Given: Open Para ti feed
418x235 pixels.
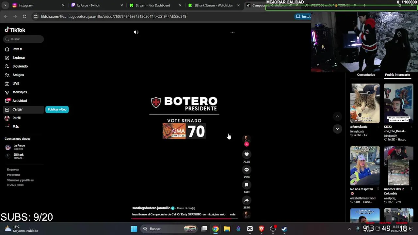Looking at the screenshot, I should point(17,49).
